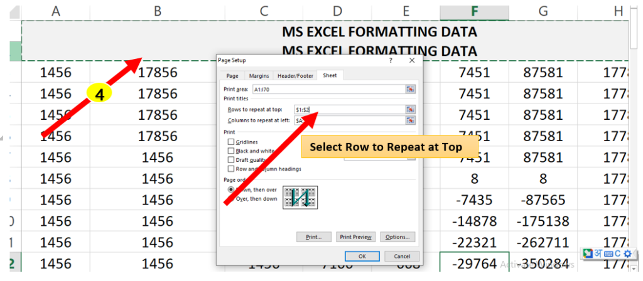Switch to the Page tab
The image size is (643, 281).
click(232, 76)
